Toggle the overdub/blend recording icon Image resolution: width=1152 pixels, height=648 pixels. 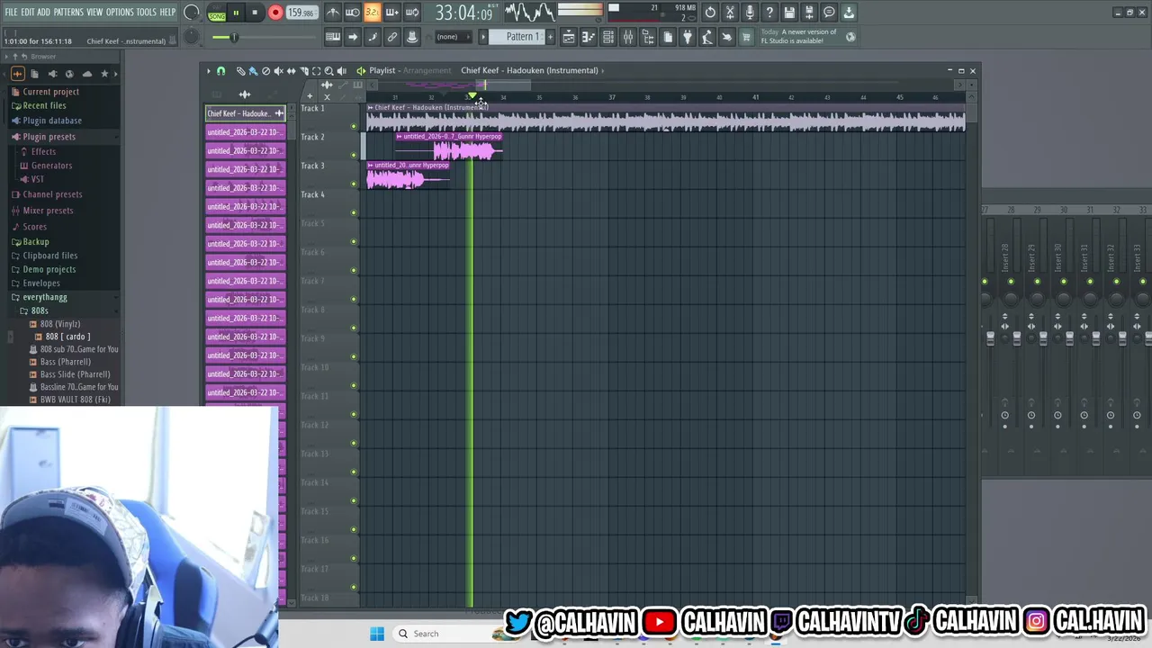(x=391, y=13)
